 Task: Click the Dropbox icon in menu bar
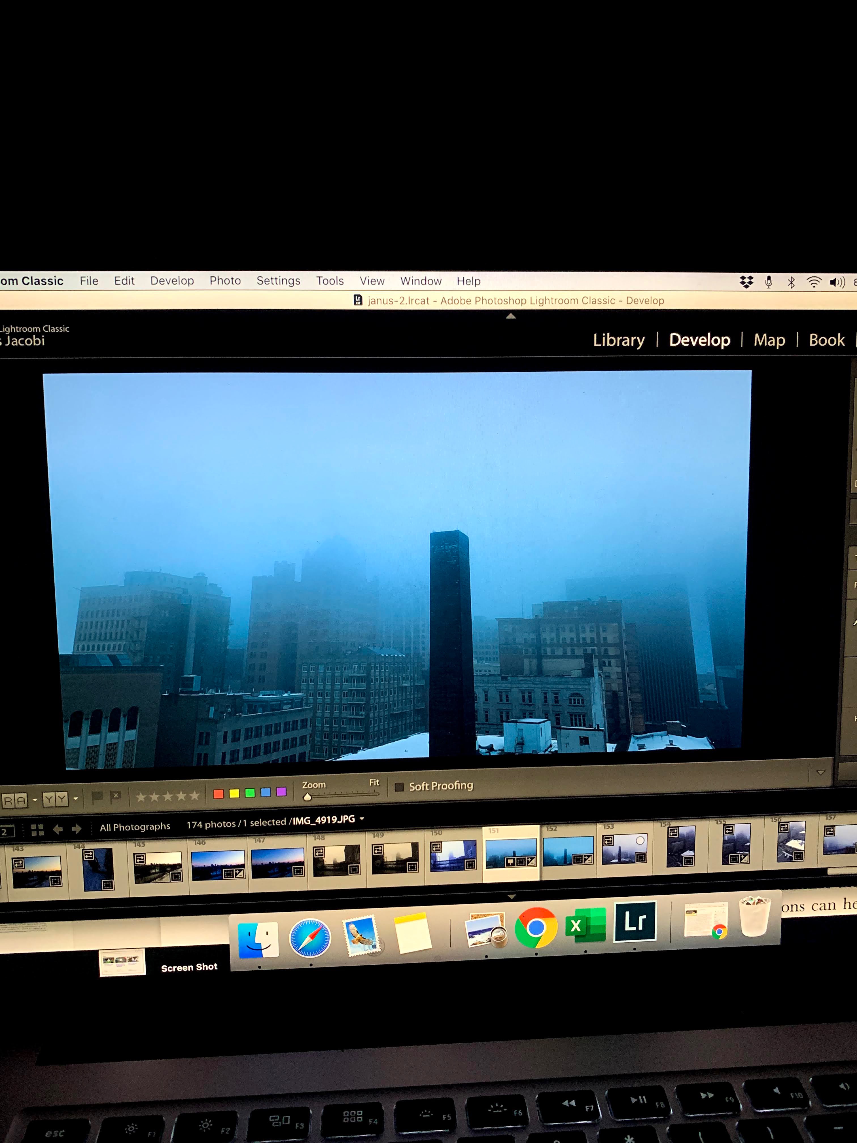(x=746, y=282)
